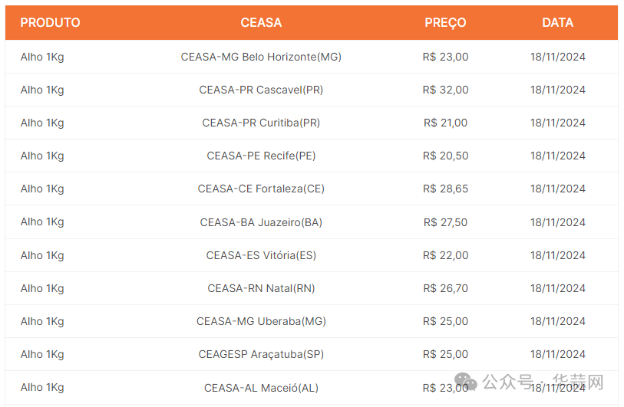Screen dimensions: 624x407
Task: Click the R$ 28,65 price cell
Action: 445,189
